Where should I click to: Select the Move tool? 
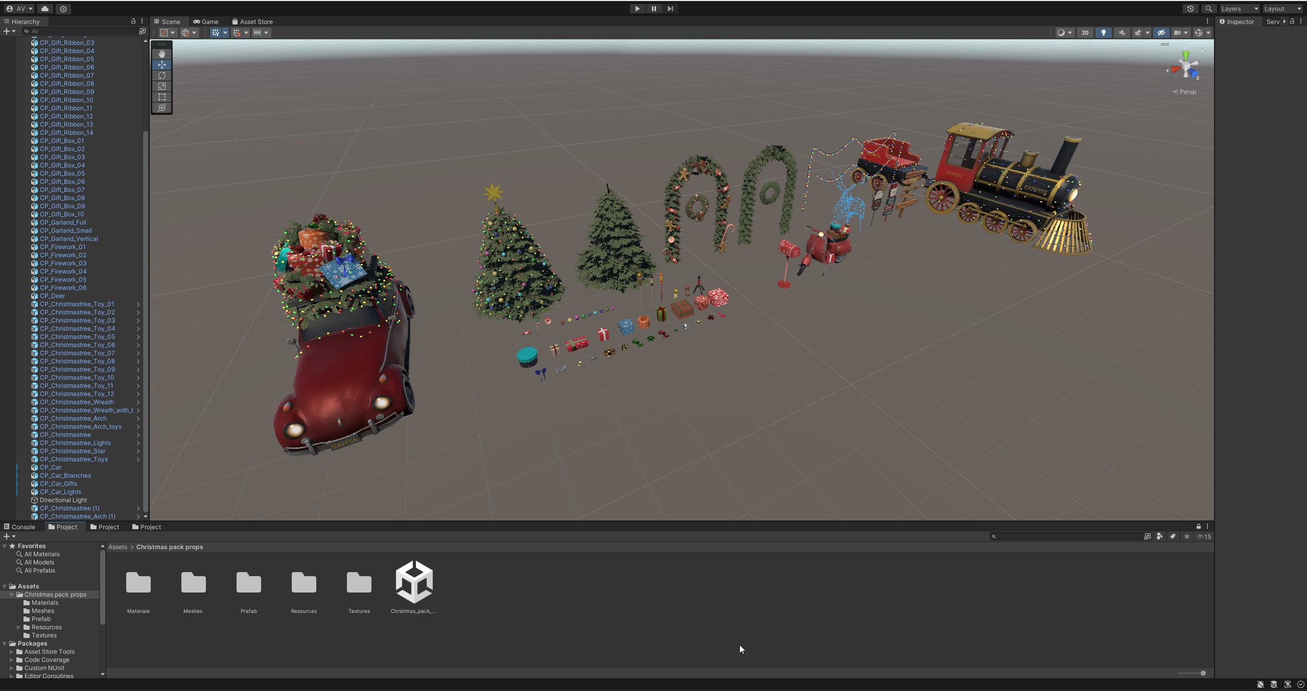pyautogui.click(x=162, y=65)
